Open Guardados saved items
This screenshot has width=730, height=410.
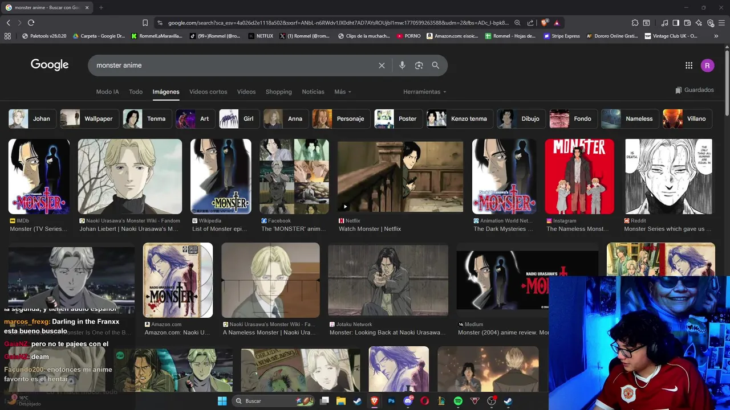[x=694, y=90]
